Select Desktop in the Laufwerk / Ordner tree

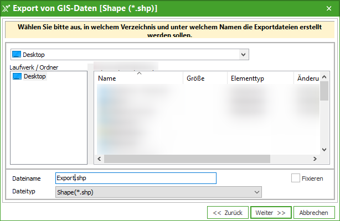(34, 76)
